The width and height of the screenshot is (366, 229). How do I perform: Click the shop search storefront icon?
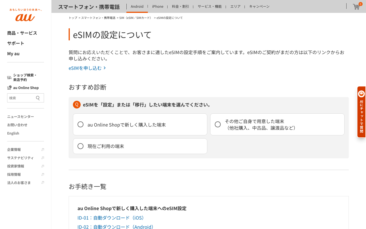pos(9,77)
